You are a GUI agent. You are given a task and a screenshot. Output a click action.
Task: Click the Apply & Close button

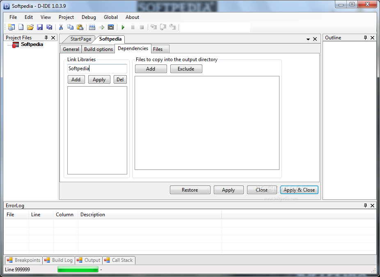[299, 190]
